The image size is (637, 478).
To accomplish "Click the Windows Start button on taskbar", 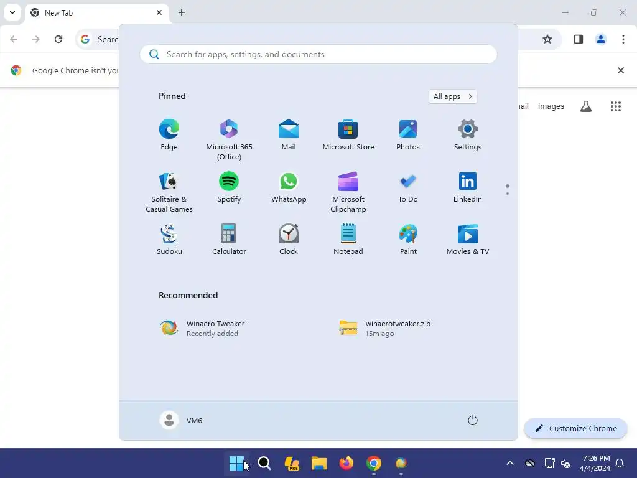I will [x=236, y=463].
